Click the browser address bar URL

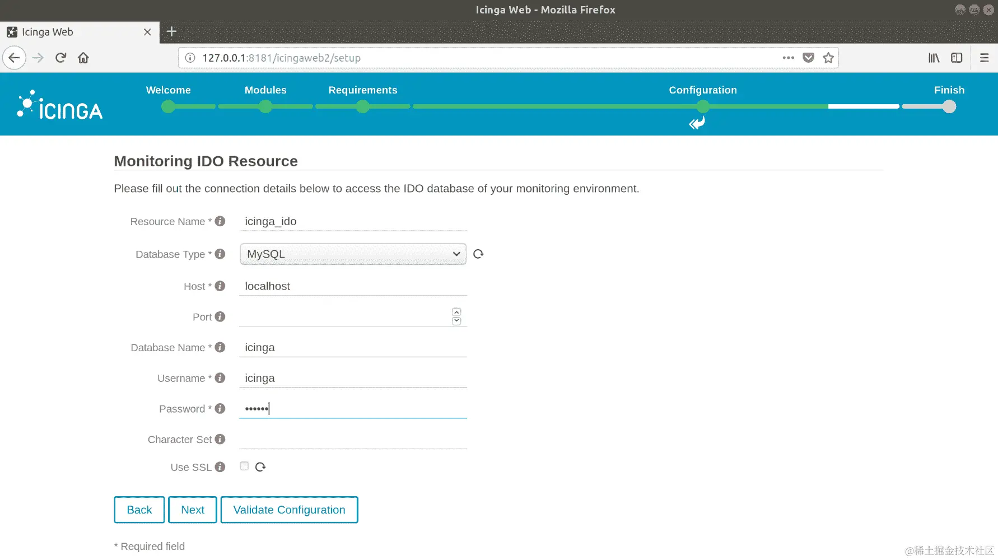281,58
